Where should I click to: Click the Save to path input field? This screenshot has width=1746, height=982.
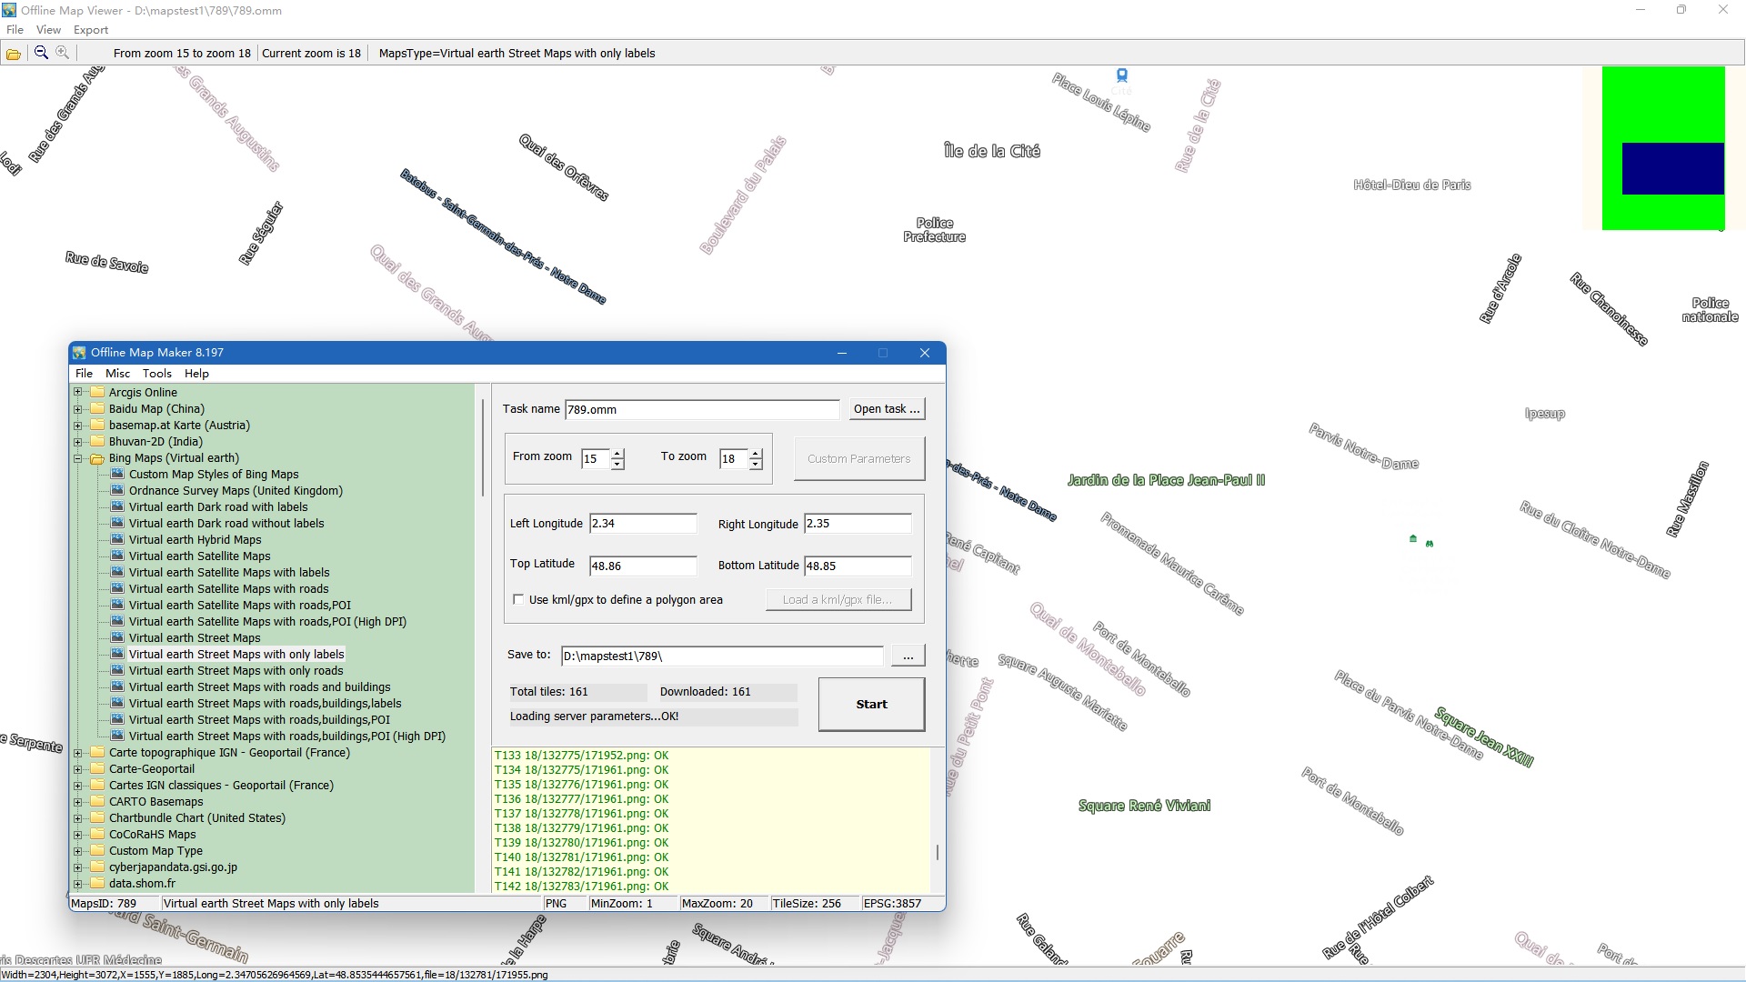point(722,656)
